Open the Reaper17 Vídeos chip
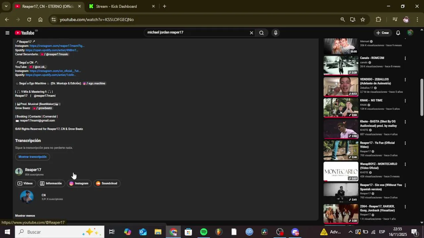This screenshot has width=424, height=238. pyautogui.click(x=25, y=183)
